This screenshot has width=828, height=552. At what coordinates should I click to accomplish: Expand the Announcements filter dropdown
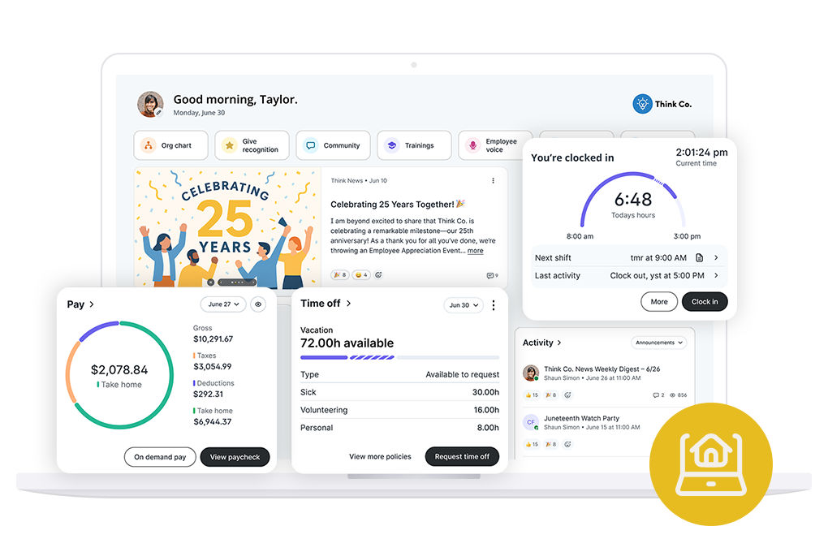tap(658, 343)
